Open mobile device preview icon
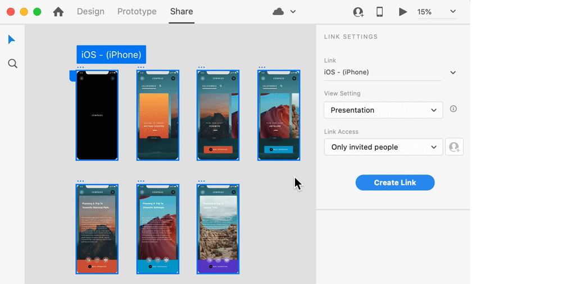 (380, 12)
